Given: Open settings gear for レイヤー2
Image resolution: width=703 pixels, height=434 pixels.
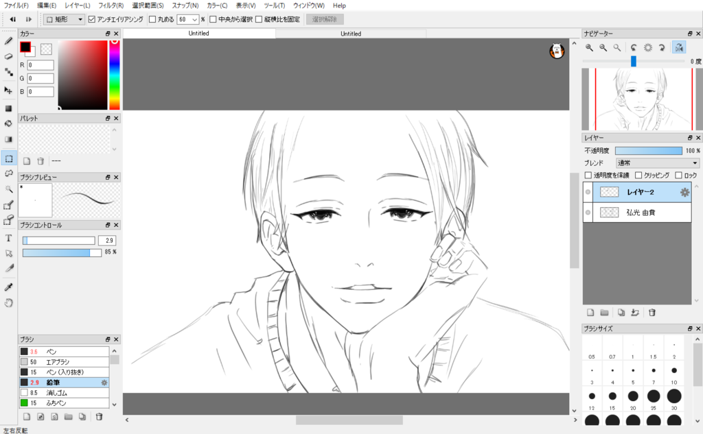Looking at the screenshot, I should 684,193.
